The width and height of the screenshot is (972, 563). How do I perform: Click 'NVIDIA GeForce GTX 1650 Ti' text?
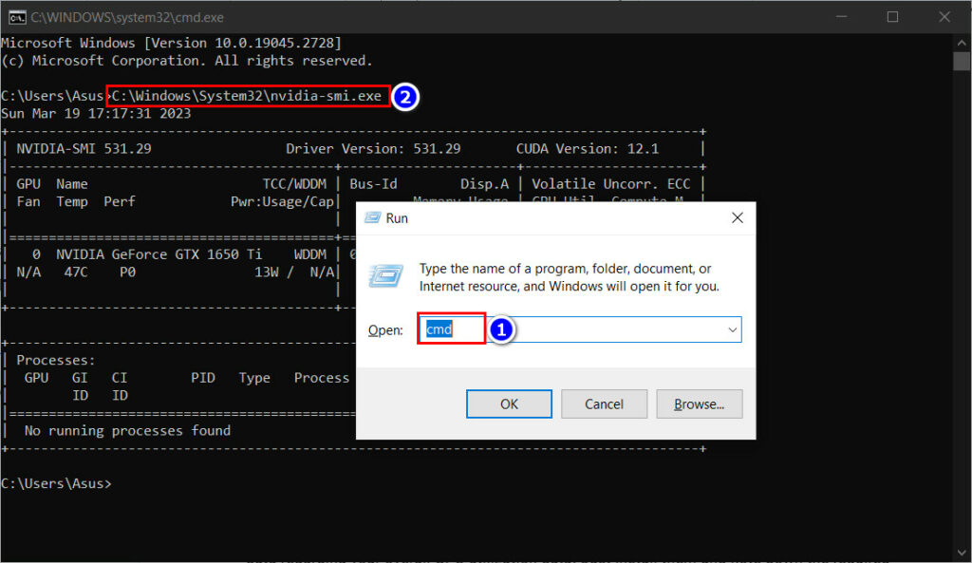tap(159, 254)
